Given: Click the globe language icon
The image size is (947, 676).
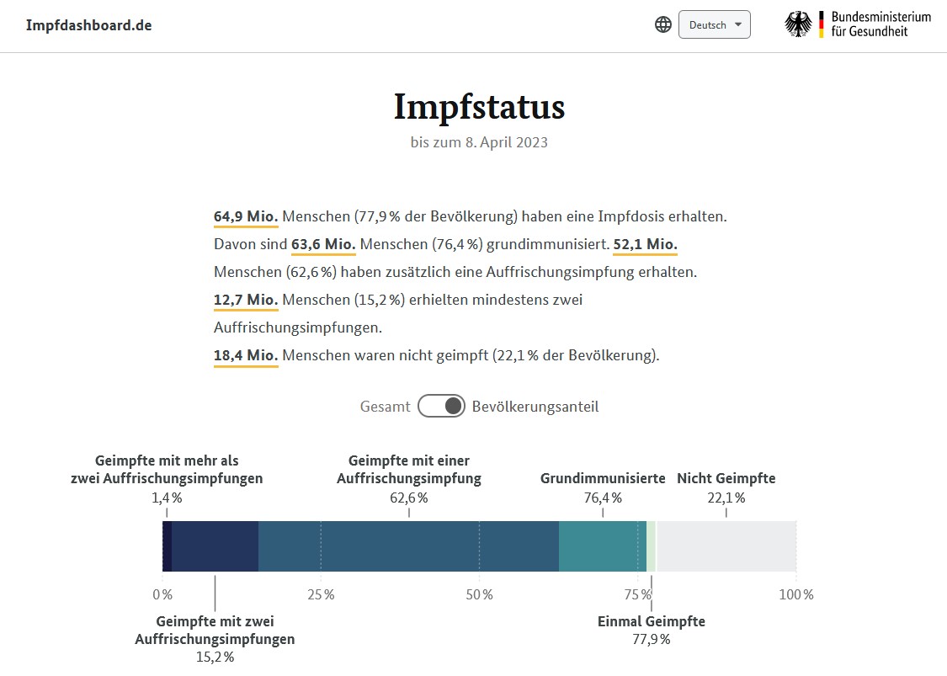Looking at the screenshot, I should coord(663,24).
